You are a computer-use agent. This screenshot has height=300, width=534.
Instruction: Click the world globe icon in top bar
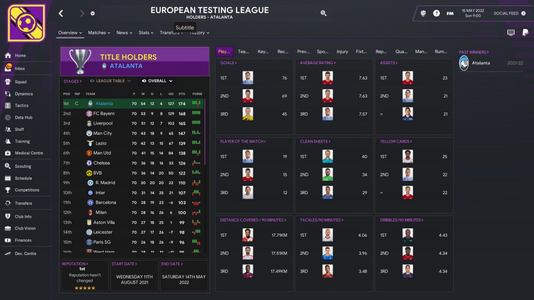coord(423,13)
